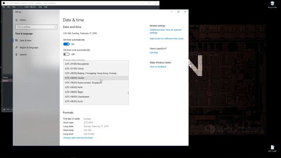Select the scene entry in OBS Scenes list
This screenshot has height=158, width=281.
click(x=7, y=81)
